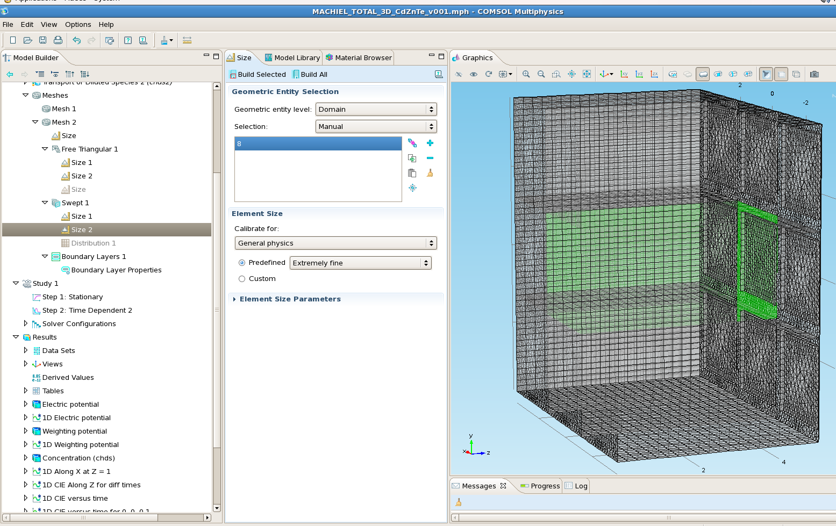Click the Build Selected button

coord(258,75)
